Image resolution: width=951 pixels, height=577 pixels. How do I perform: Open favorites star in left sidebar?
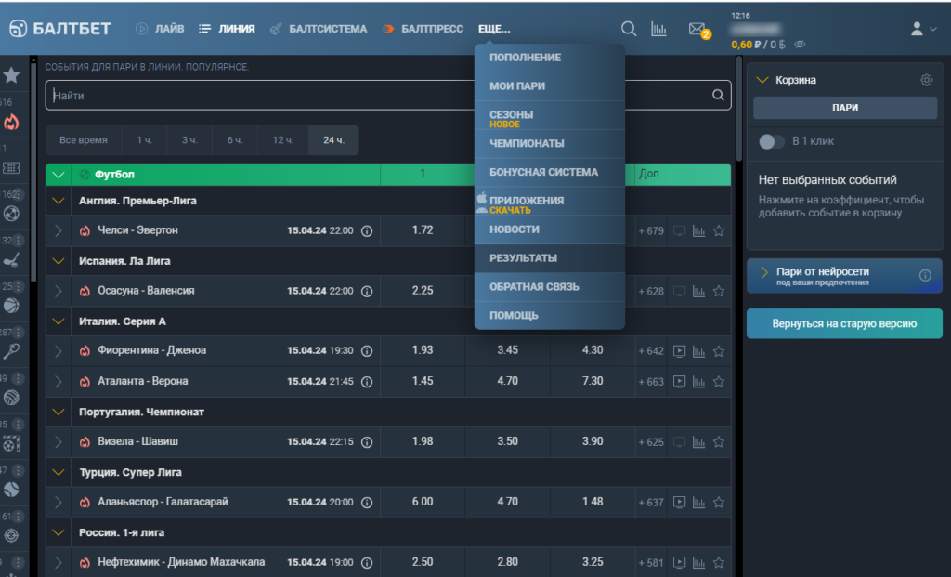coord(11,75)
